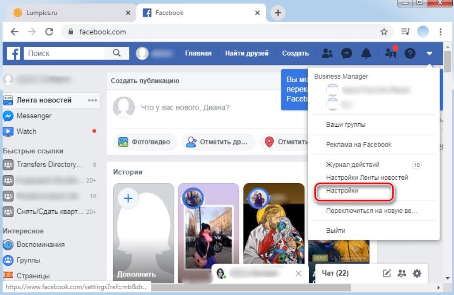Click the new message compose icon
Screen dimensions: 454x295
point(387,273)
